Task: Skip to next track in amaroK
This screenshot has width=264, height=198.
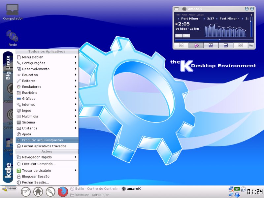Action: [241, 45]
